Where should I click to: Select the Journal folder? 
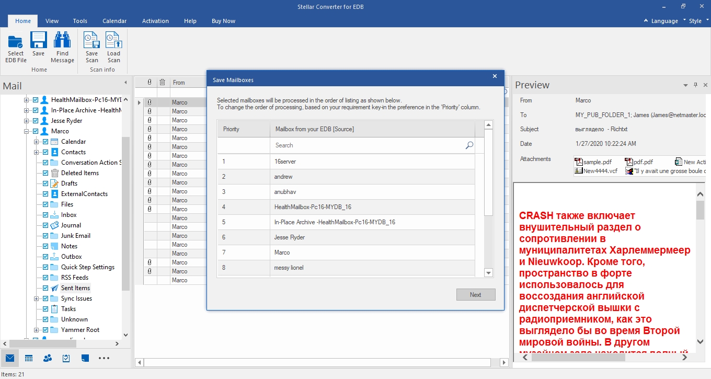(x=71, y=225)
